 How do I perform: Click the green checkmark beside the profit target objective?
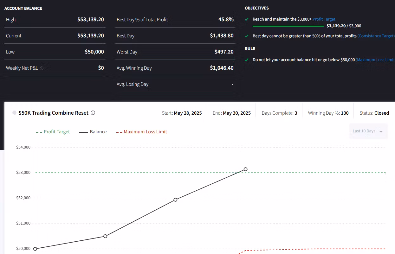247,19
